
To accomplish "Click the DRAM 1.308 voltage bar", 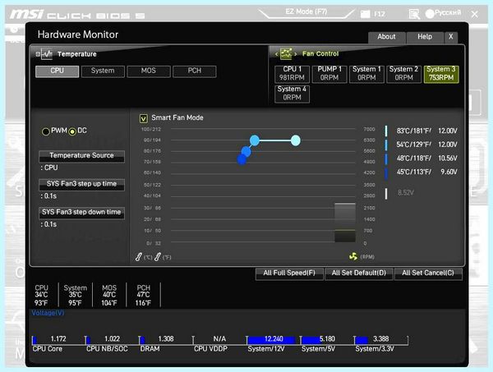I will pyautogui.click(x=166, y=339).
